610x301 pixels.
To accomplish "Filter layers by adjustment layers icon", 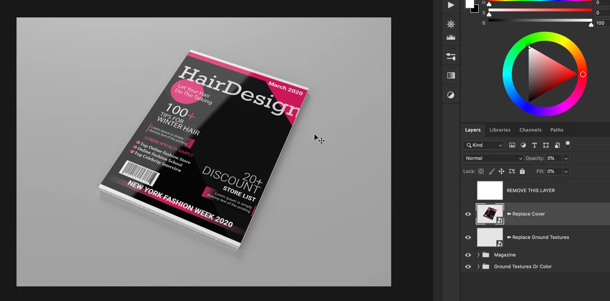I will (x=523, y=145).
